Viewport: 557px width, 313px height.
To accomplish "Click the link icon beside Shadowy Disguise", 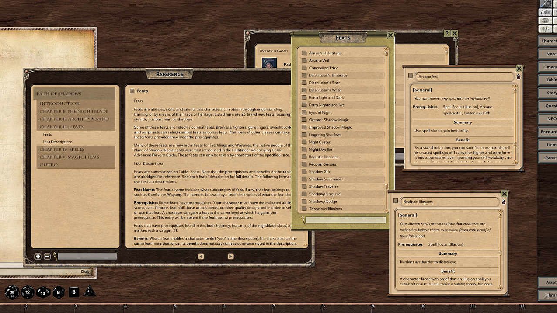I will point(304,194).
